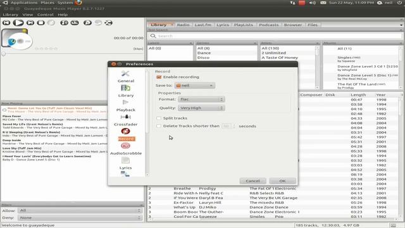405x228 pixels.
Task: Click the red indicator in top panel
Action: pos(302,3)
